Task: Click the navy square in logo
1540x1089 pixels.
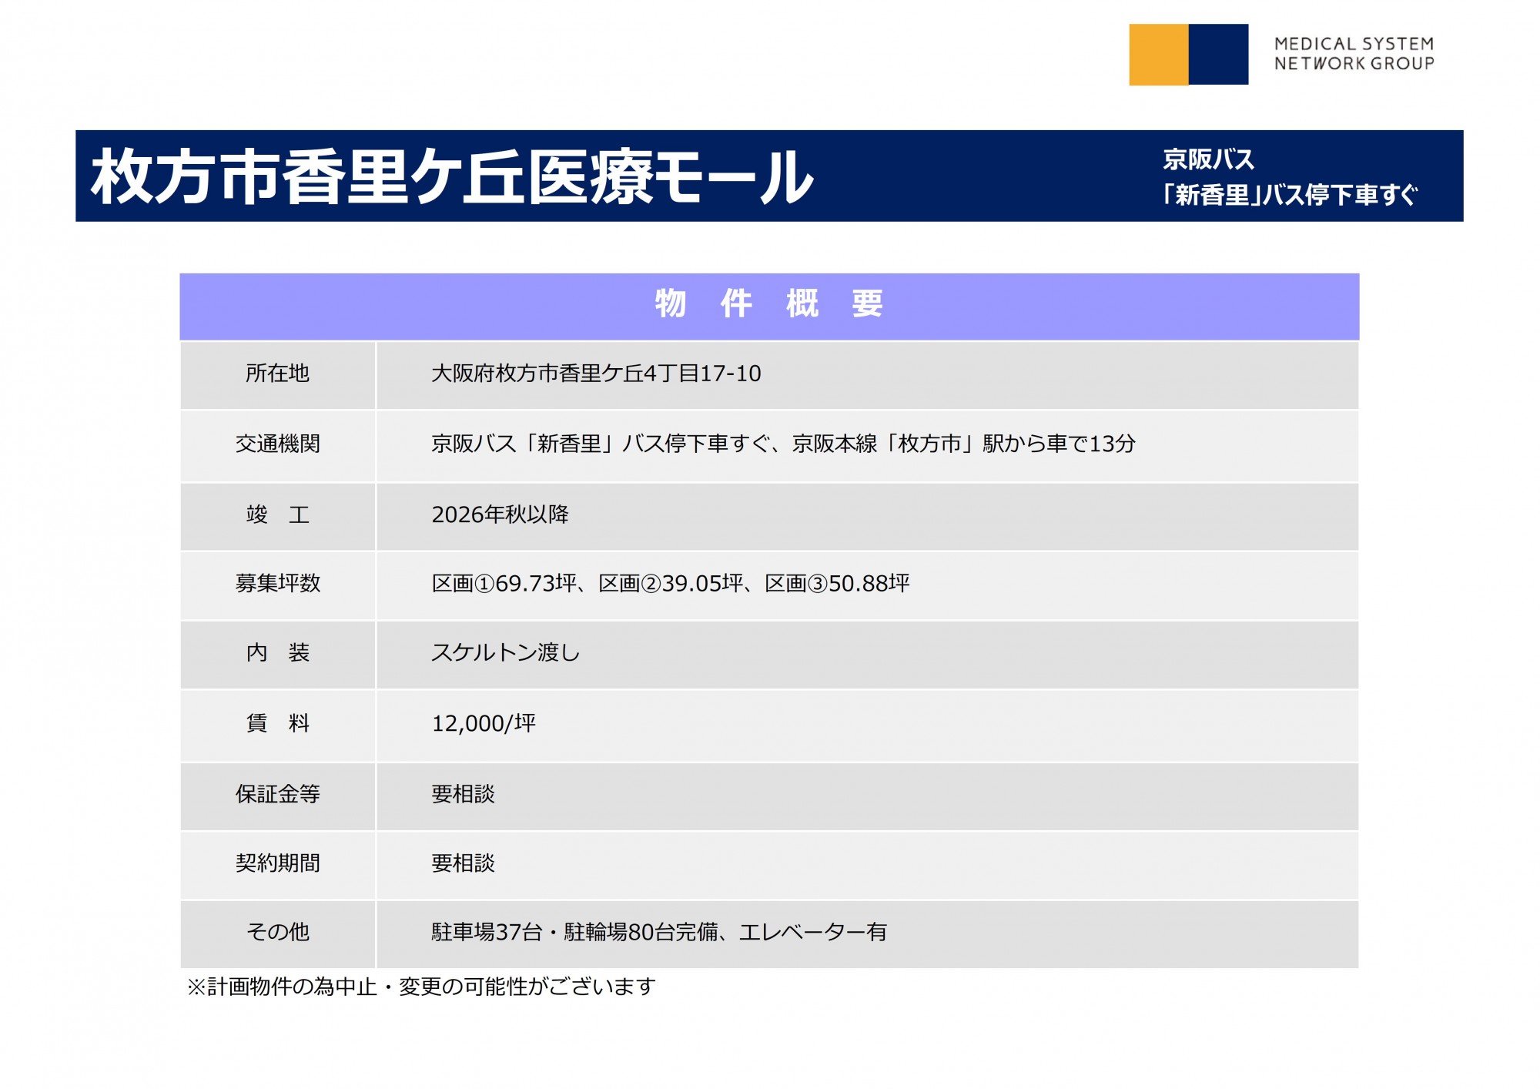Action: coord(1218,55)
